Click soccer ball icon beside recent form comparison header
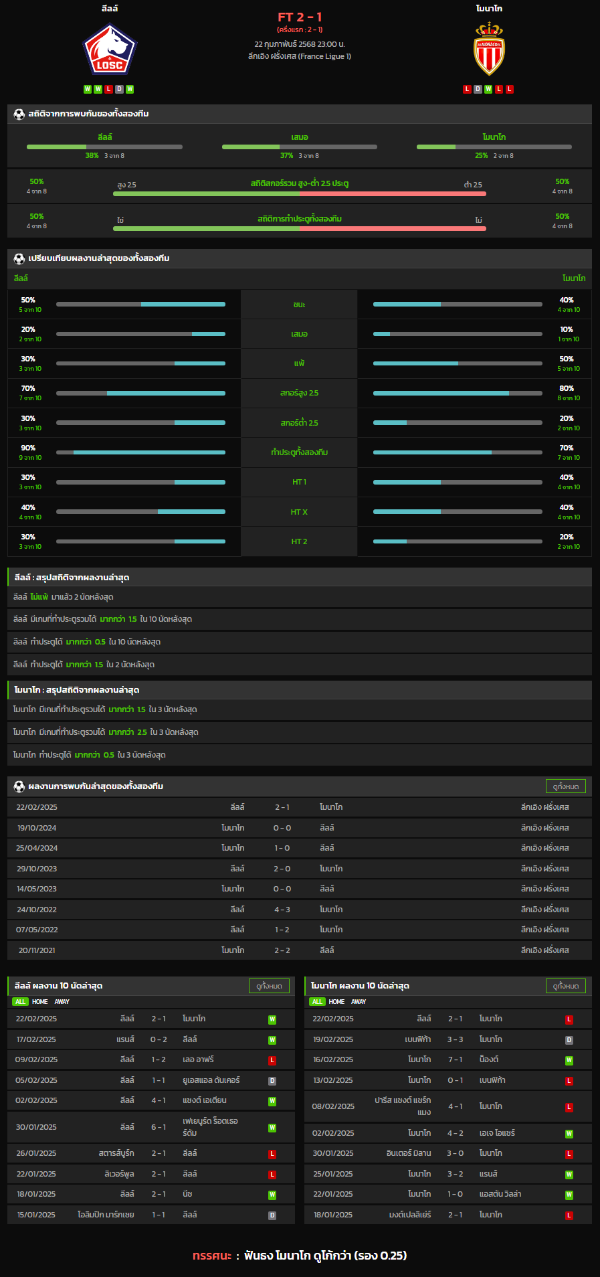Image resolution: width=600 pixels, height=1277 pixels. 19,258
